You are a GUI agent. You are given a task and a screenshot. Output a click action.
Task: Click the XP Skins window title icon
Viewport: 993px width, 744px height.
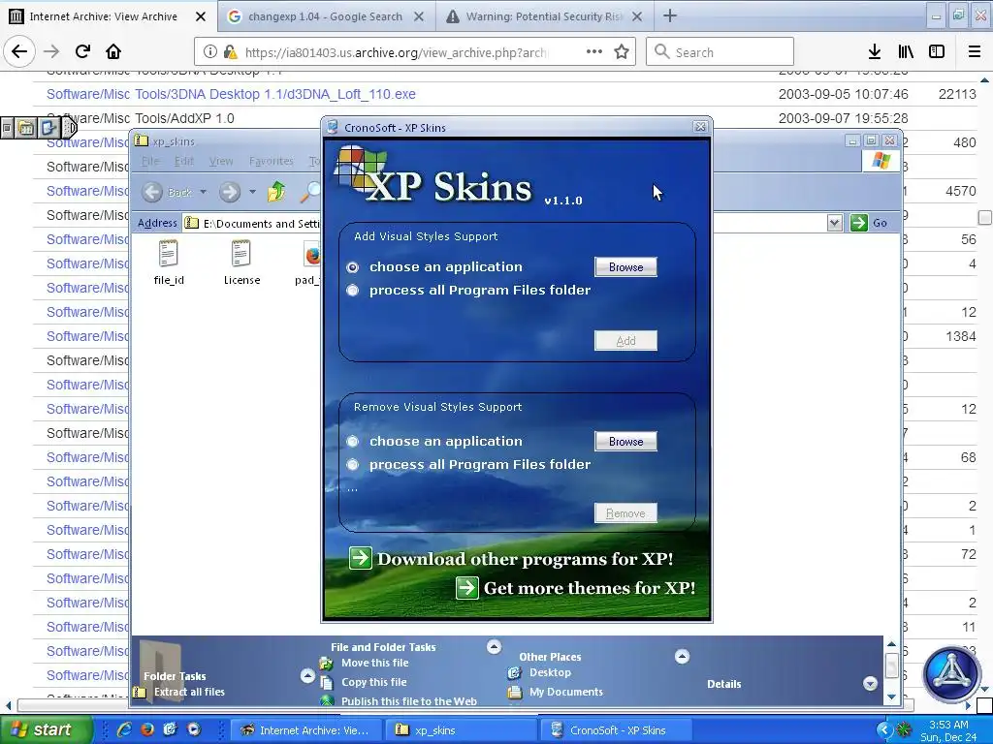pyautogui.click(x=333, y=127)
